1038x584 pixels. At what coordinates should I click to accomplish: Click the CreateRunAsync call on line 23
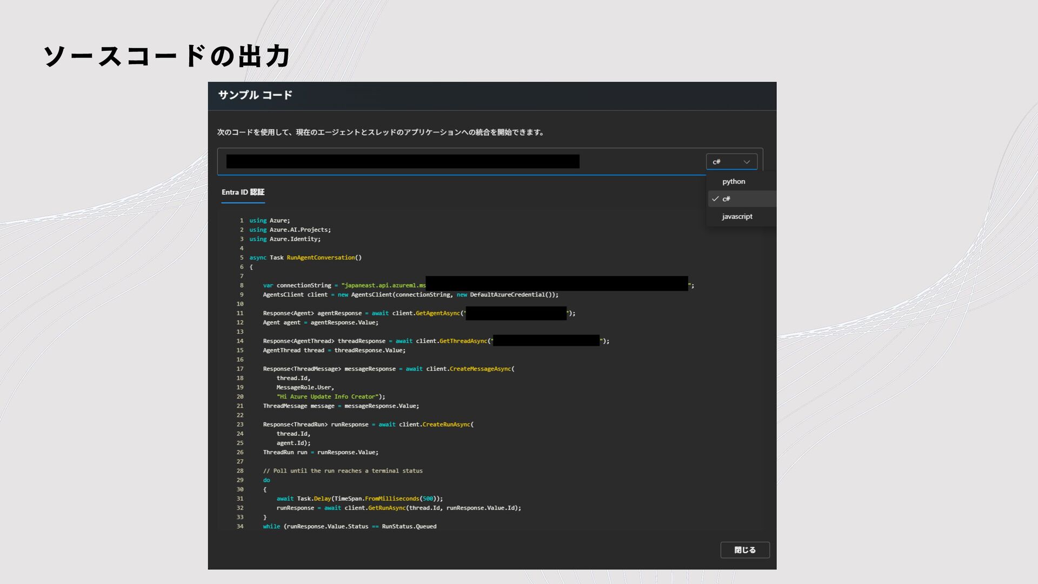(x=446, y=424)
